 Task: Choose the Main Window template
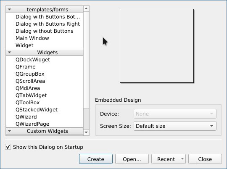[x=45, y=38]
